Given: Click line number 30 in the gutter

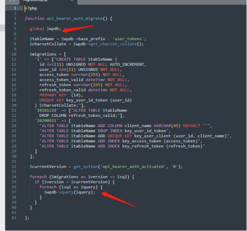Looking at the screenshot, I should [x=14, y=157].
